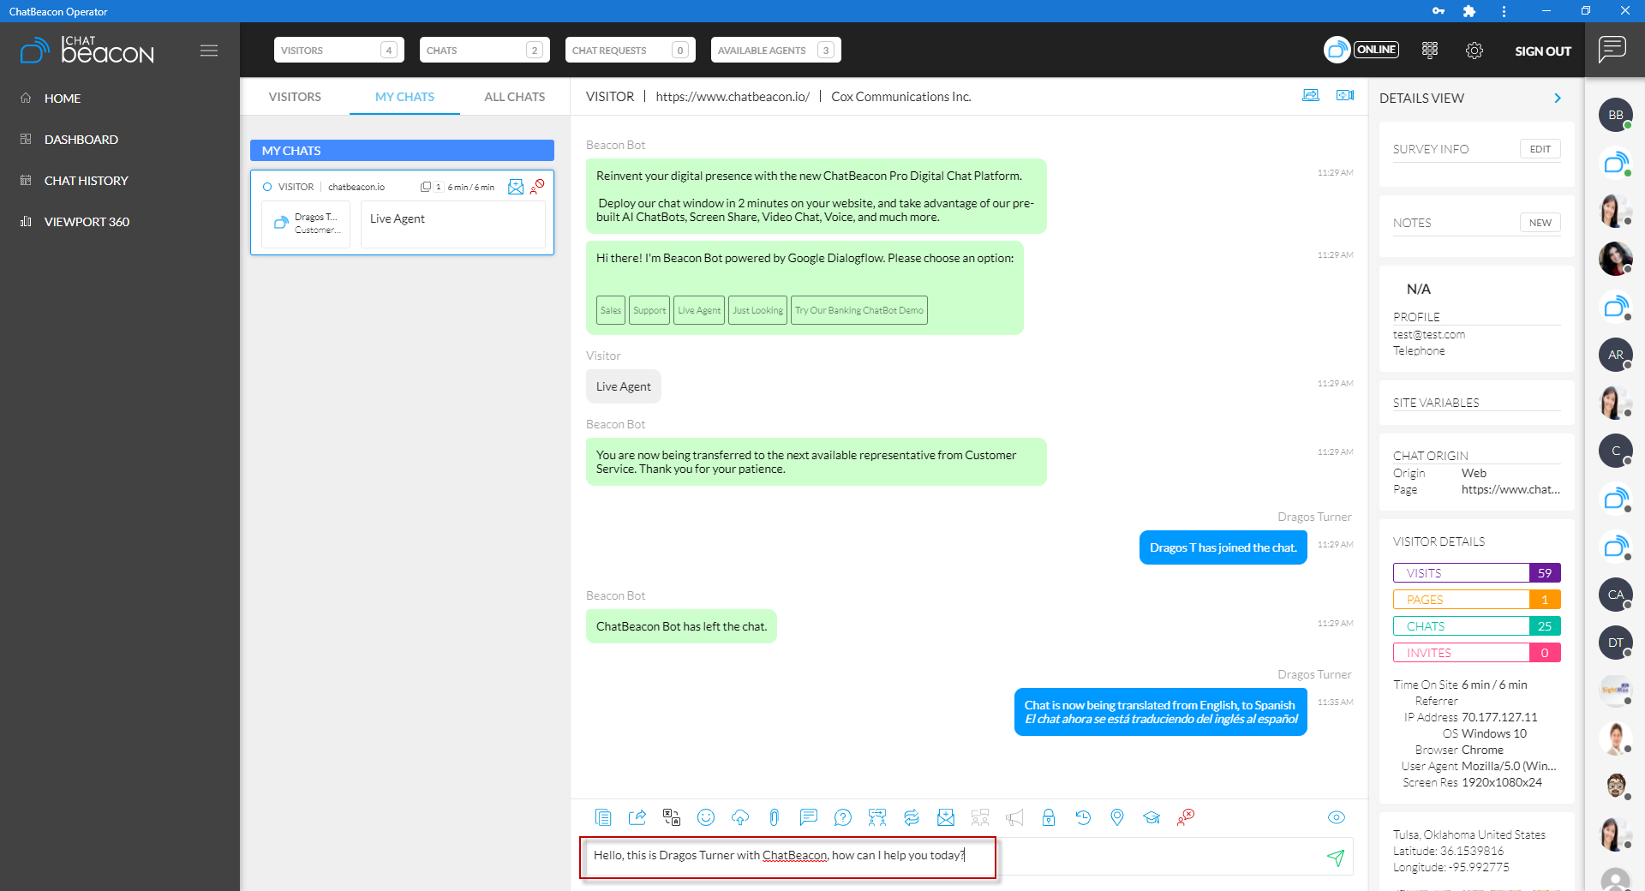Click the pink INVITES stat bar
Viewport: 1645px width, 891px height.
coord(1477,653)
